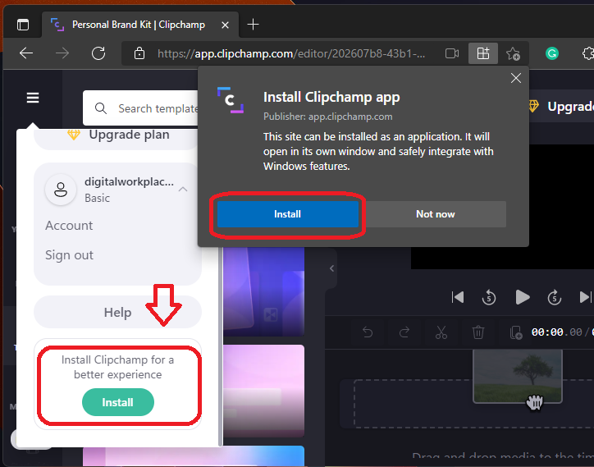Reload the page with refresh icon

98,53
